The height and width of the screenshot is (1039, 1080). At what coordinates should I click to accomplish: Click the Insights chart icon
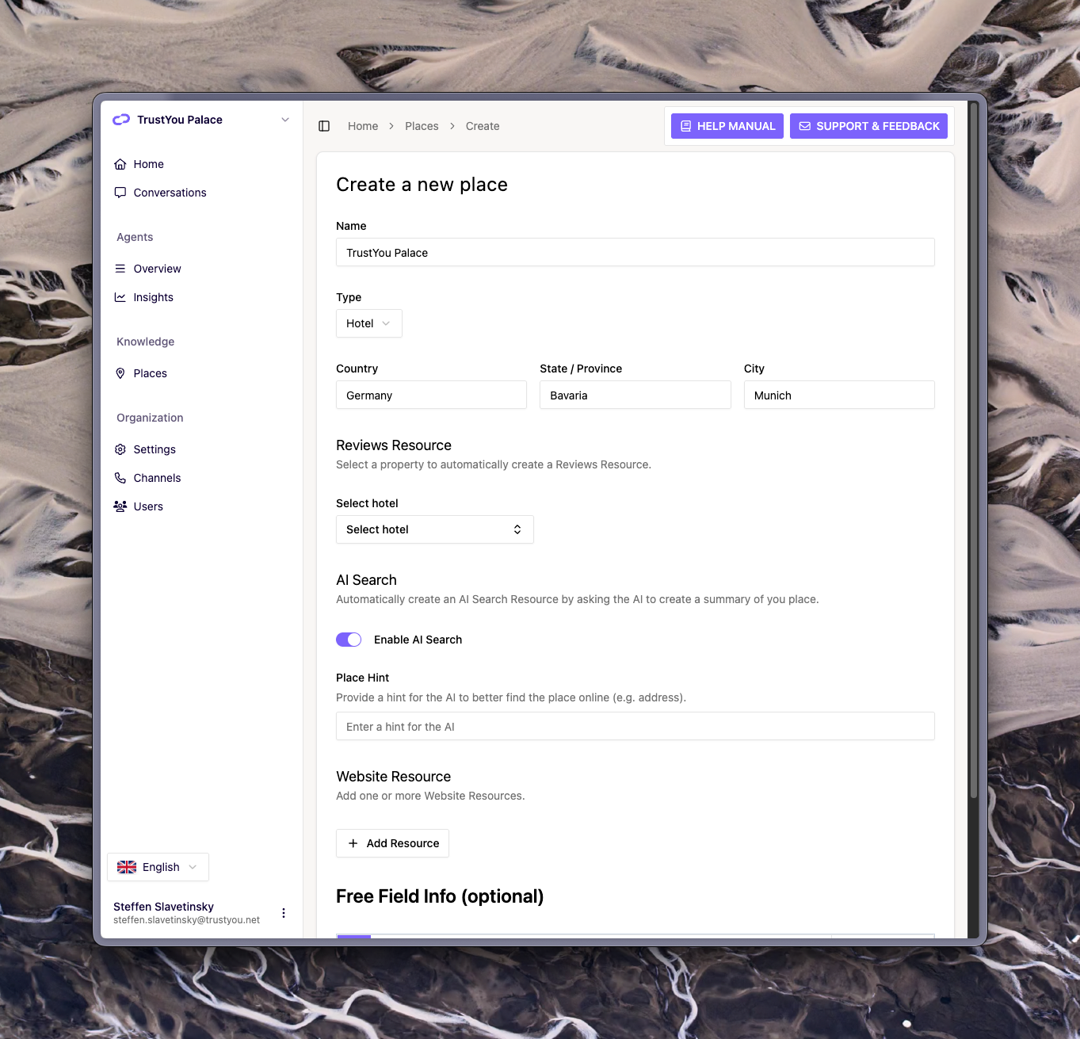pos(120,297)
